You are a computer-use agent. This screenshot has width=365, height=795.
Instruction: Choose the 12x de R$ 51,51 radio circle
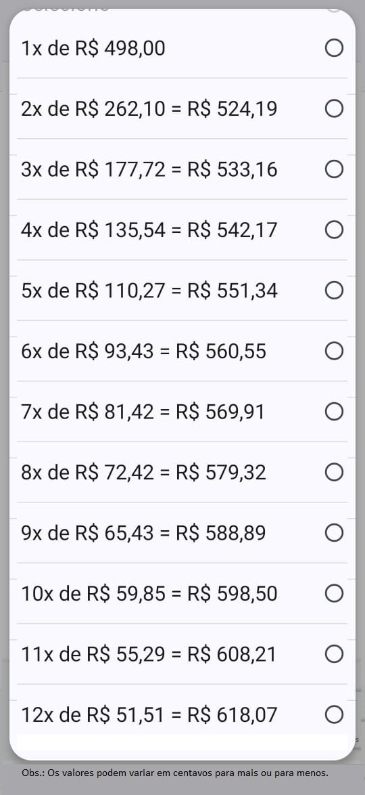tap(334, 714)
